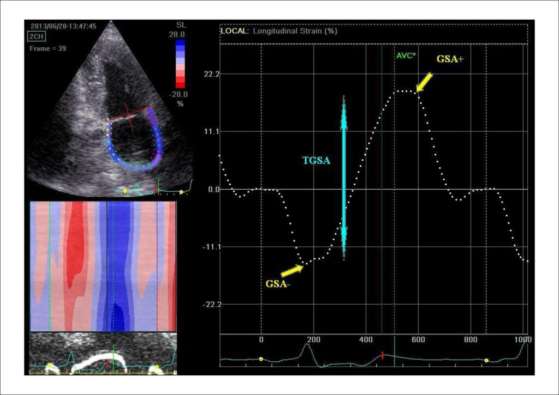The height and width of the screenshot is (395, 559).
Task: Click the 1000 ms x-axis label
Action: click(x=523, y=339)
